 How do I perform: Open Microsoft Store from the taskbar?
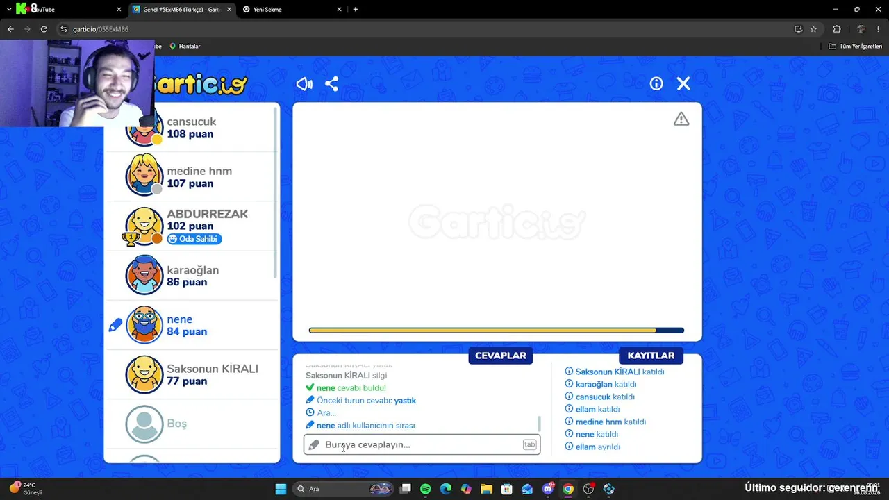point(507,489)
